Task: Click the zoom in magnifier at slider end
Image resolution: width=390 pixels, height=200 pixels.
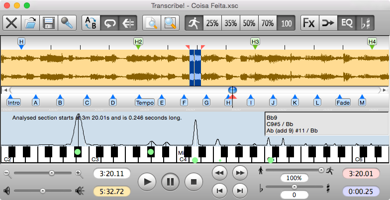Action: coord(79,173)
